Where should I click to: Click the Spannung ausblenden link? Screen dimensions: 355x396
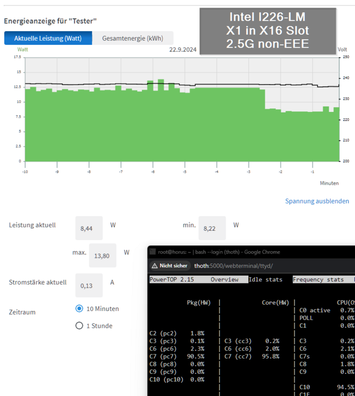pyautogui.click(x=317, y=201)
